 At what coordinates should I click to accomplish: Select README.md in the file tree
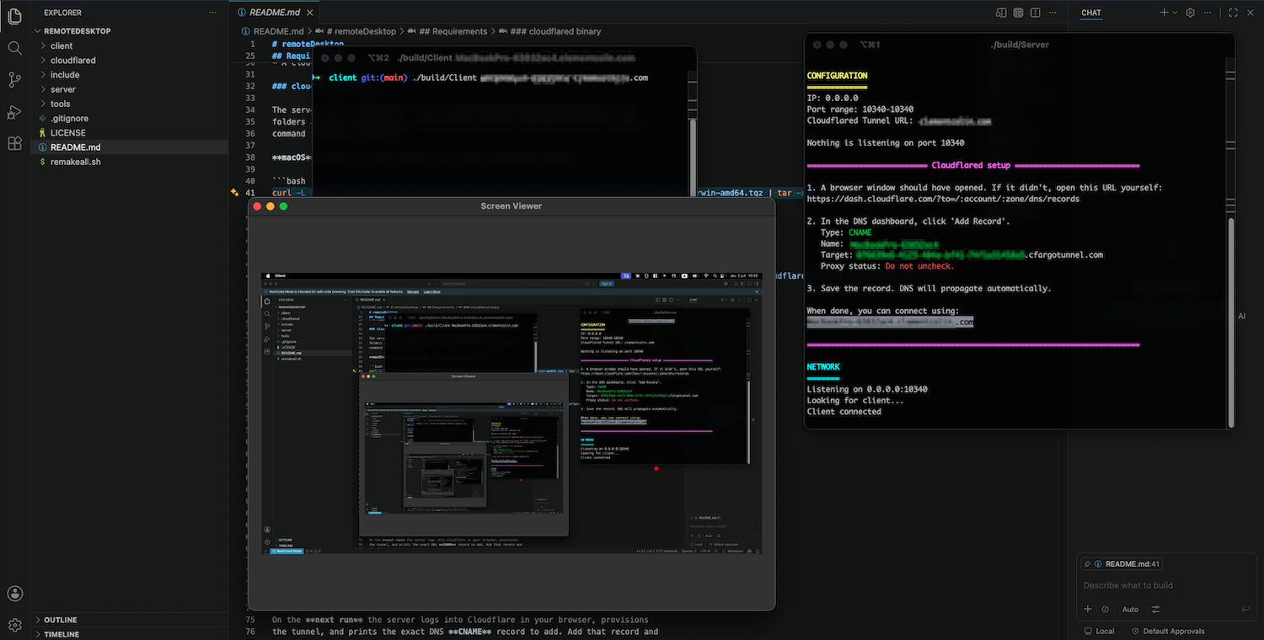(130, 147)
